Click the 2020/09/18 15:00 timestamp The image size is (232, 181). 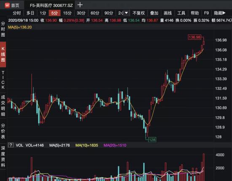[x=23, y=20]
